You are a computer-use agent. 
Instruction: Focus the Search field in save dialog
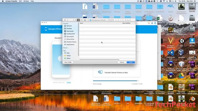pyautogui.click(x=129, y=20)
